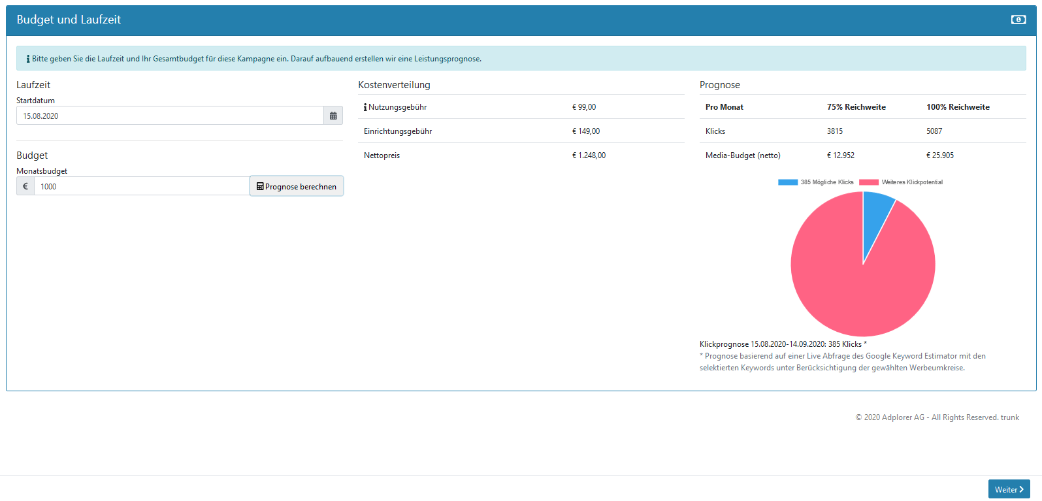Click the euro sign addon of Monatsbudget

point(25,186)
